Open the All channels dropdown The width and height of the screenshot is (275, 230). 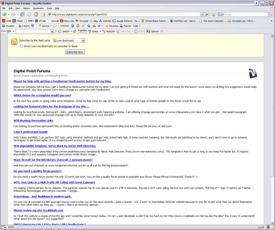click(x=100, y=26)
